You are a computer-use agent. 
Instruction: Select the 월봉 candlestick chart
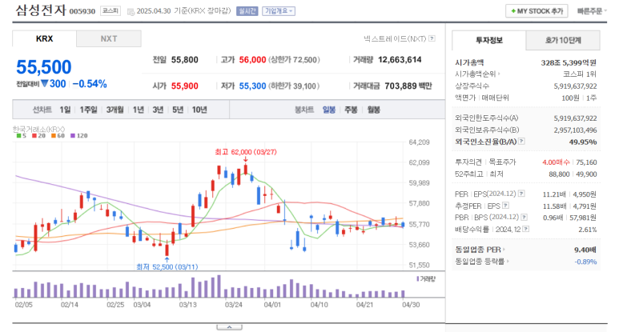(373, 110)
